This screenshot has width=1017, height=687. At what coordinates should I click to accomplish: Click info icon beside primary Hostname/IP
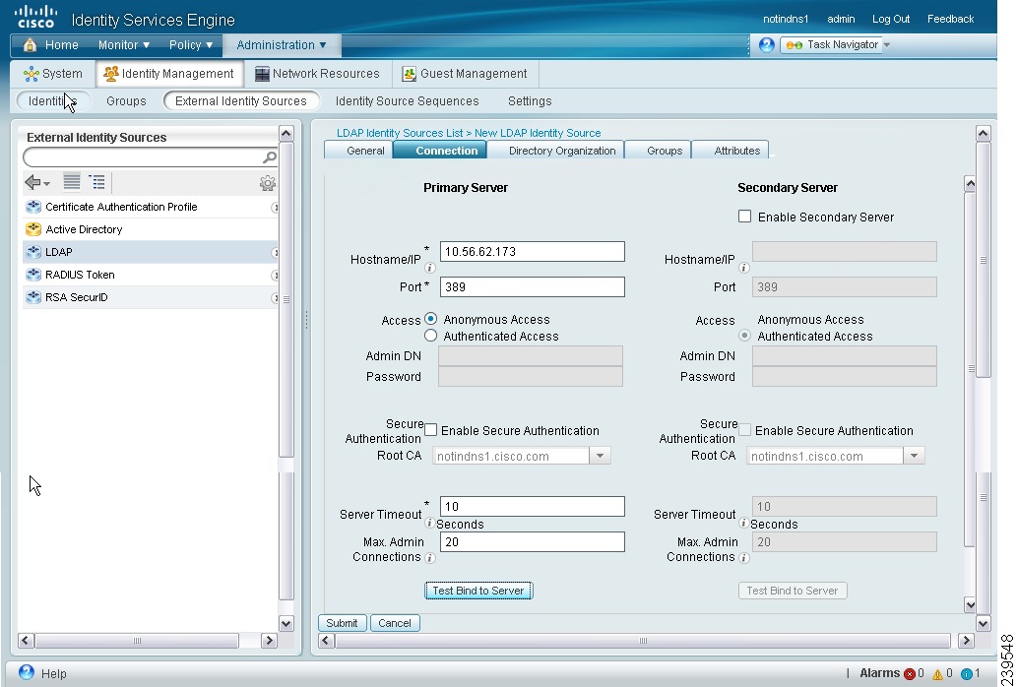tap(430, 268)
